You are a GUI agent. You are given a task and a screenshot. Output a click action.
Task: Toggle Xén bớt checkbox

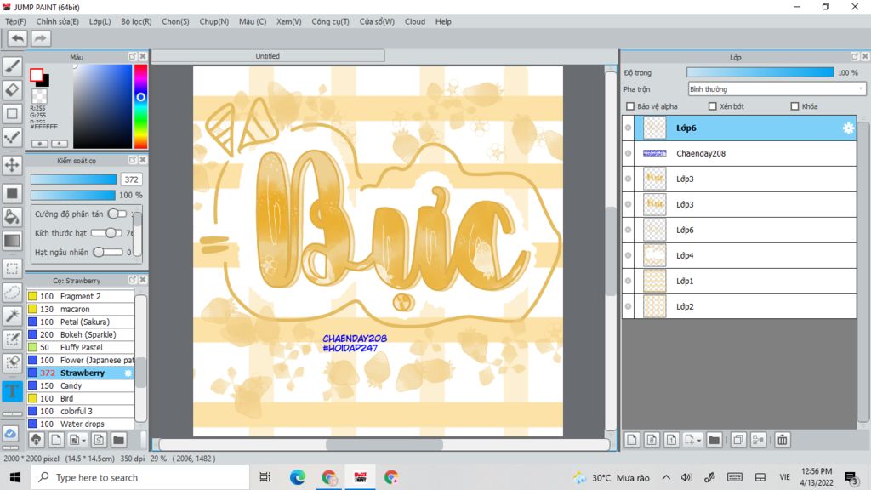[712, 106]
